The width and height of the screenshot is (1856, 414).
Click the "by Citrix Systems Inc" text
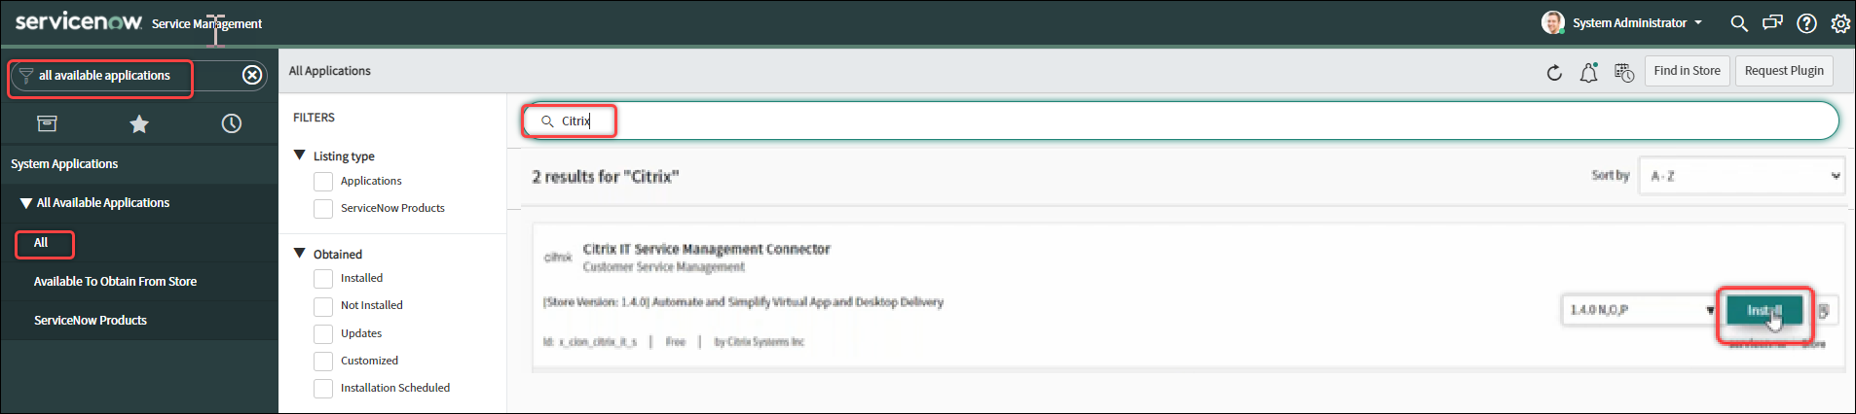760,342
